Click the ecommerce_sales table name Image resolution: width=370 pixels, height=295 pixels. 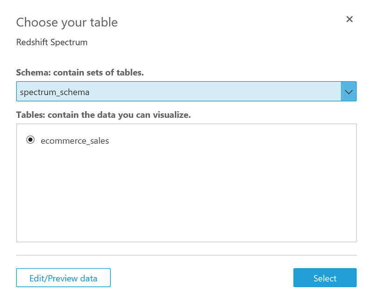(75, 141)
